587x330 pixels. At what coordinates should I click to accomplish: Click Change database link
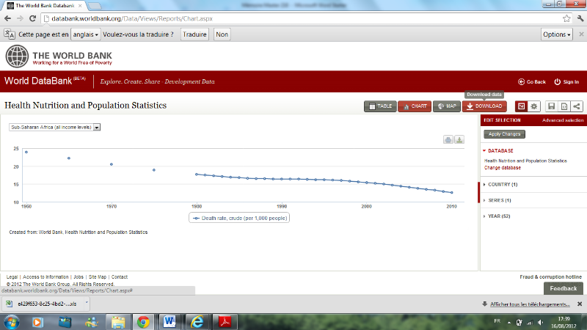503,168
